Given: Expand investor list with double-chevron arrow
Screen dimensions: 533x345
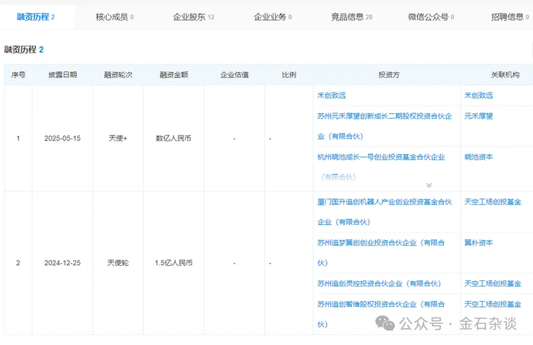Looking at the screenshot, I should click(429, 185).
